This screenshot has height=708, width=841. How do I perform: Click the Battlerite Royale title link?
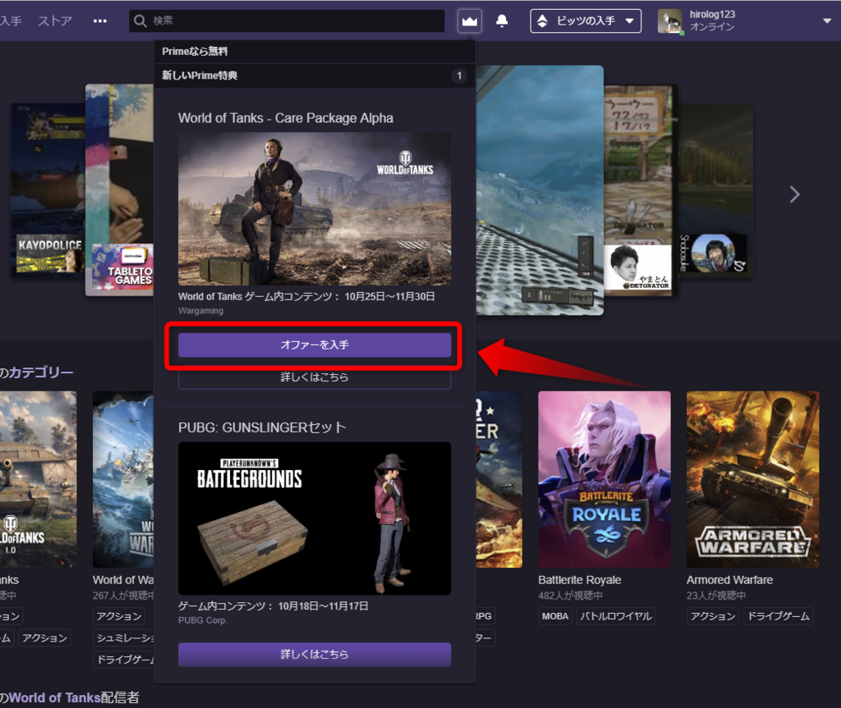pos(579,580)
